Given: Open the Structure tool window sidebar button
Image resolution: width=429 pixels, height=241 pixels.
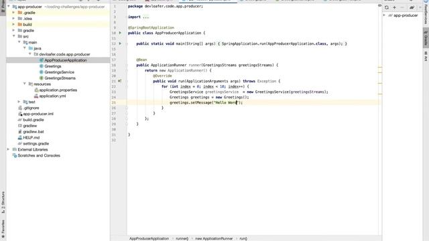Looking at the screenshot, I should [3, 202].
